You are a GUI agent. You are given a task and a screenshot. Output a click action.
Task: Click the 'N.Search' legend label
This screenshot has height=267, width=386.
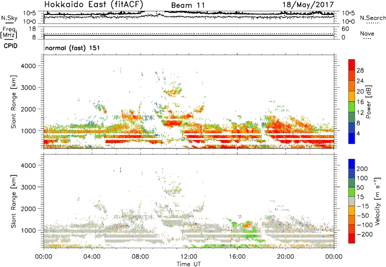pyautogui.click(x=372, y=18)
